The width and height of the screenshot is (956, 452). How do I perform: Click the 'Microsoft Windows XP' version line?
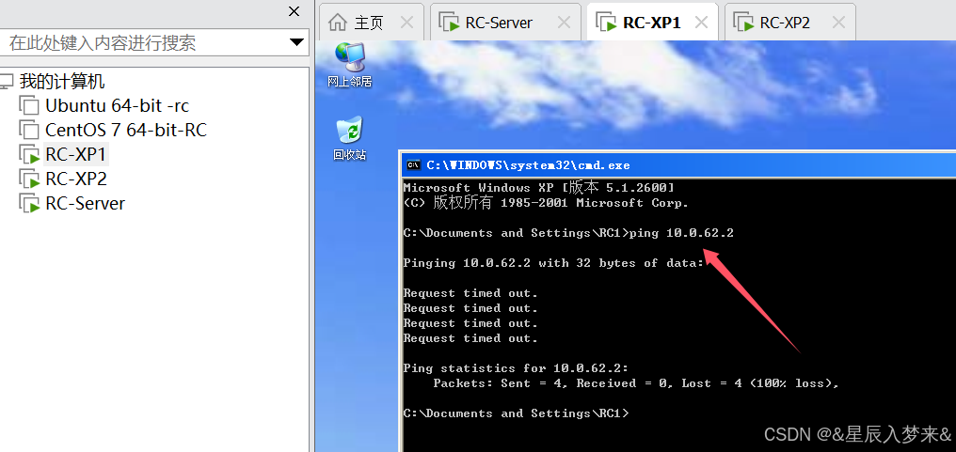coord(538,188)
